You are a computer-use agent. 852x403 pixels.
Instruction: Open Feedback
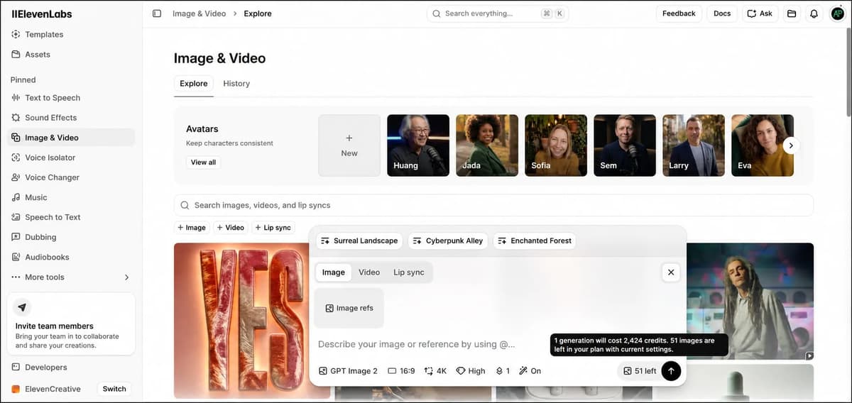tap(679, 13)
